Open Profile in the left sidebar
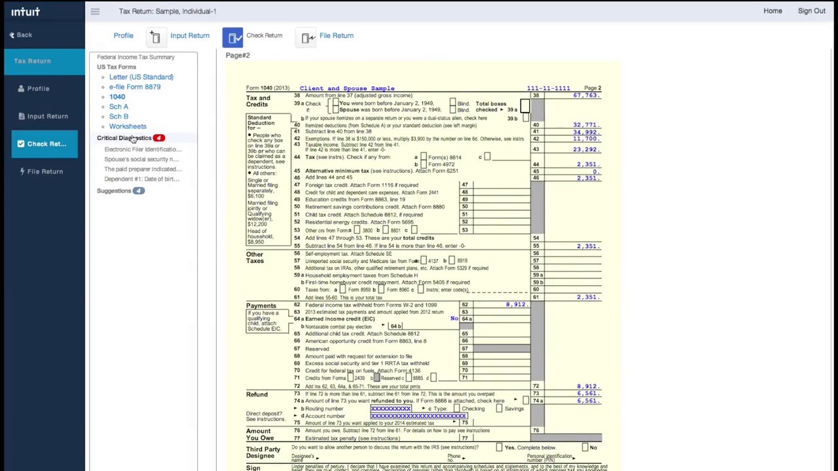 click(x=38, y=88)
